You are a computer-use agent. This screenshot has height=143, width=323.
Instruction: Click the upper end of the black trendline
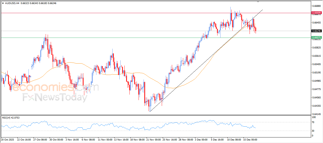(x=262, y=10)
